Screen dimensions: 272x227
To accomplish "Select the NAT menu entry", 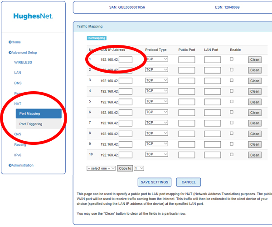I will click(18, 104).
